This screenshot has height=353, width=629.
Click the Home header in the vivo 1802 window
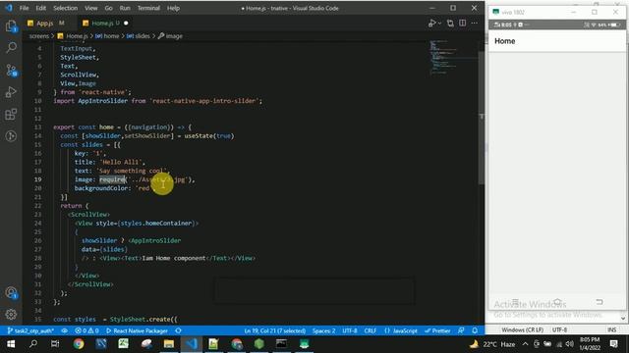(504, 41)
